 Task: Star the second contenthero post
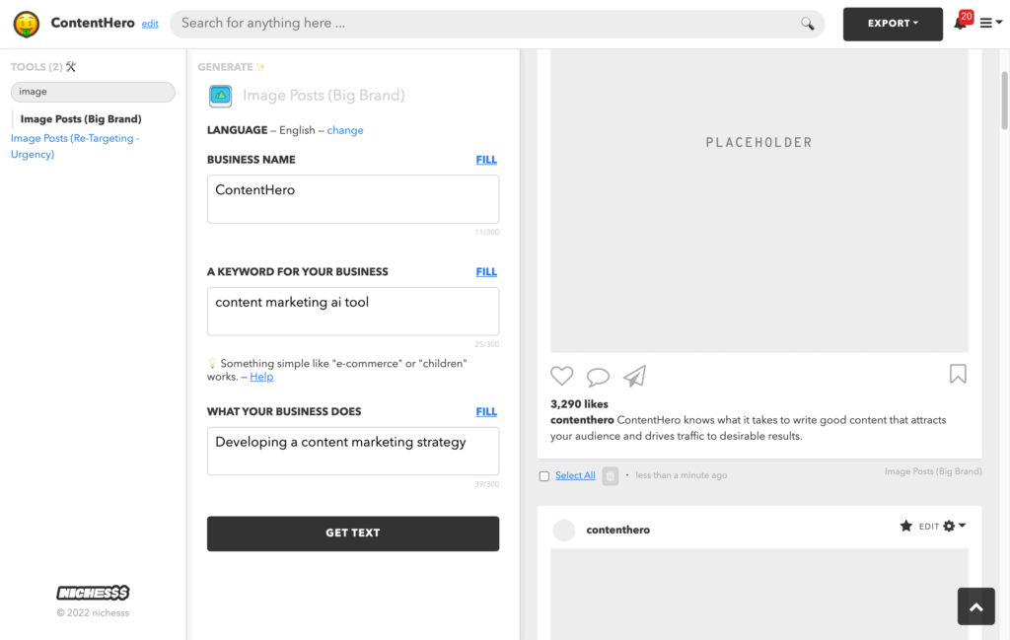pyautogui.click(x=906, y=526)
